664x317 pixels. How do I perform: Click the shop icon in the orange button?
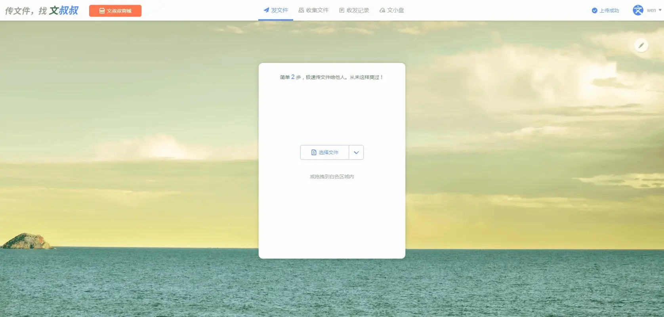tap(102, 11)
